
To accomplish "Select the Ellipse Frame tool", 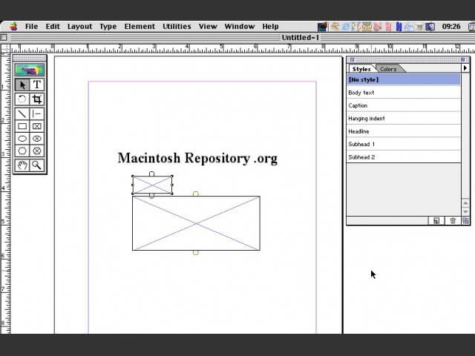I will point(37,139).
